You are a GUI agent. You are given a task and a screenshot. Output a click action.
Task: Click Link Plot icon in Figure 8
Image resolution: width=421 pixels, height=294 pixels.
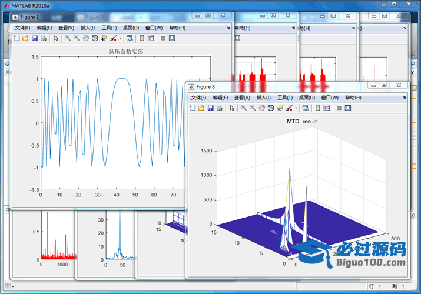pos(307,108)
